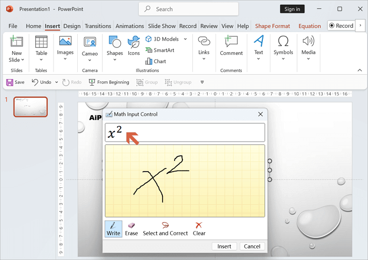
Task: Open the Undo history dropdown arrow
Action: click(x=57, y=82)
